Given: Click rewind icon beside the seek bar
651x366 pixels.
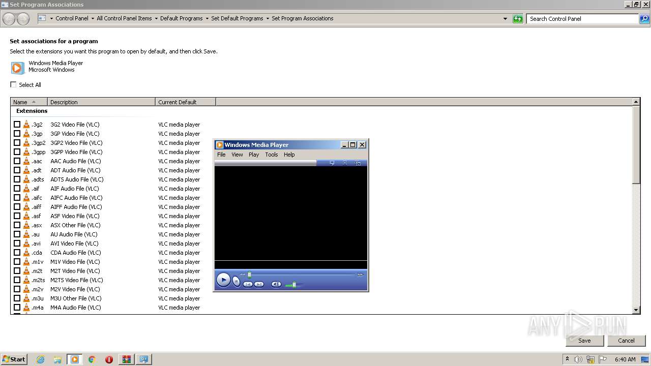Looking at the screenshot, I should click(242, 274).
